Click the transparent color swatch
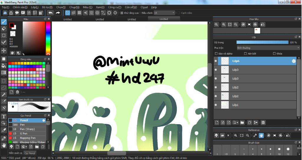 point(13,34)
